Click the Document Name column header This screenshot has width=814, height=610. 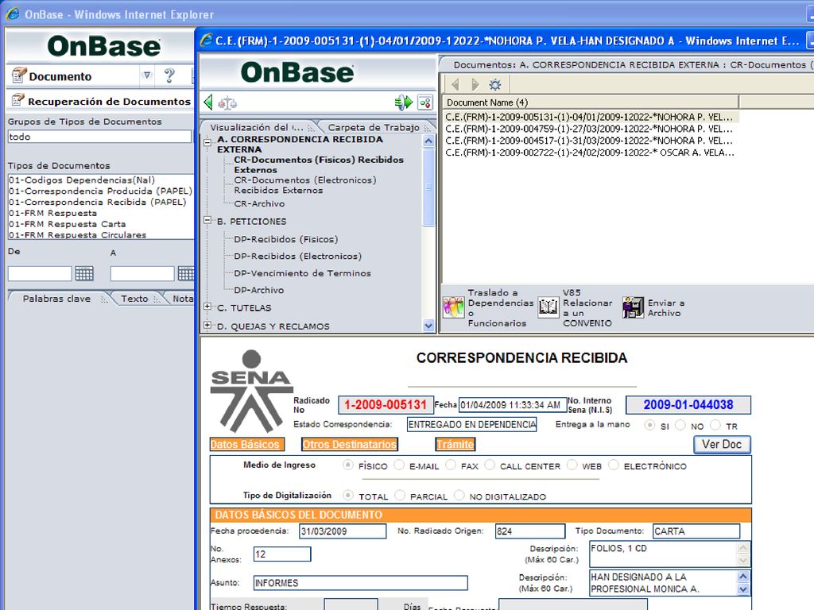590,102
